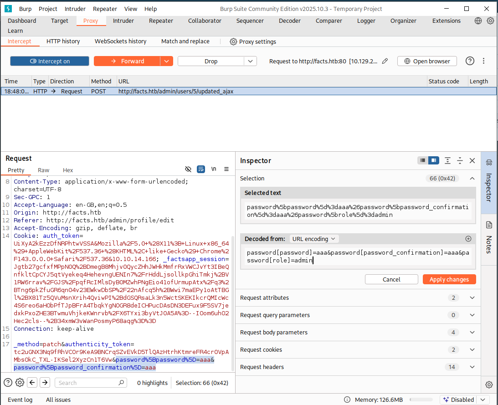The height and width of the screenshot is (405, 498).
Task: Open the Intercept help question-mark icon
Action: [x=470, y=61]
